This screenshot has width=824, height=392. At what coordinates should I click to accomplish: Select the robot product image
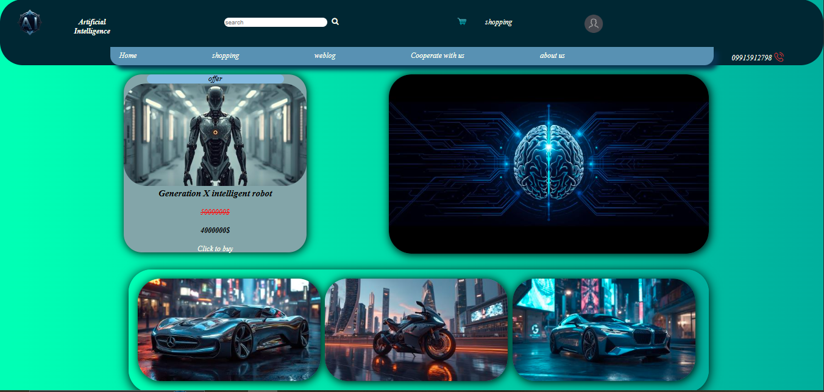(x=215, y=134)
